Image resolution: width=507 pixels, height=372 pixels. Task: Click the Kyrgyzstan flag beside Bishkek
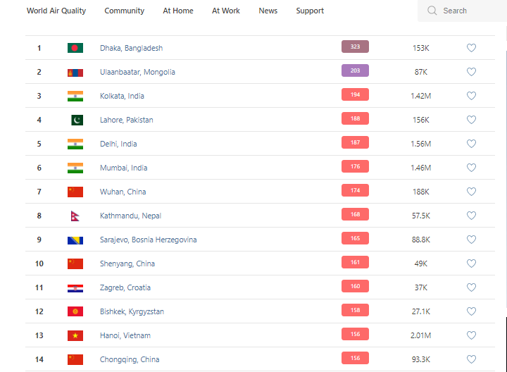coord(75,311)
